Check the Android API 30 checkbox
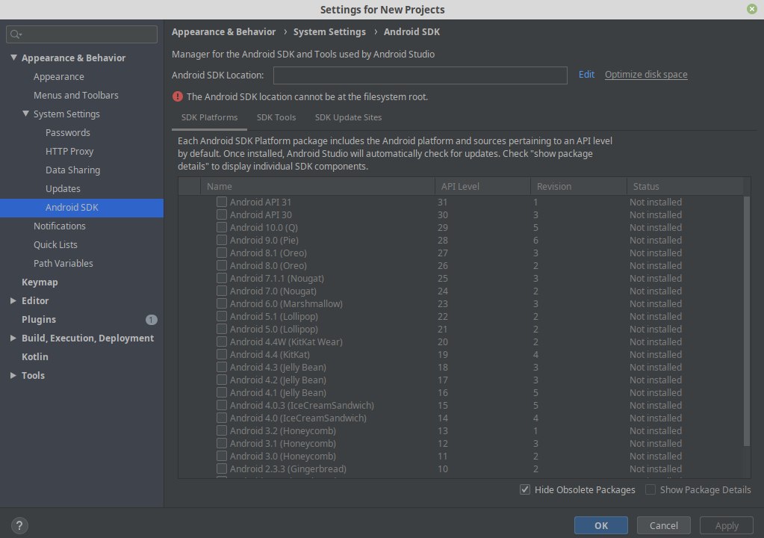Image resolution: width=764 pixels, height=538 pixels. 222,214
